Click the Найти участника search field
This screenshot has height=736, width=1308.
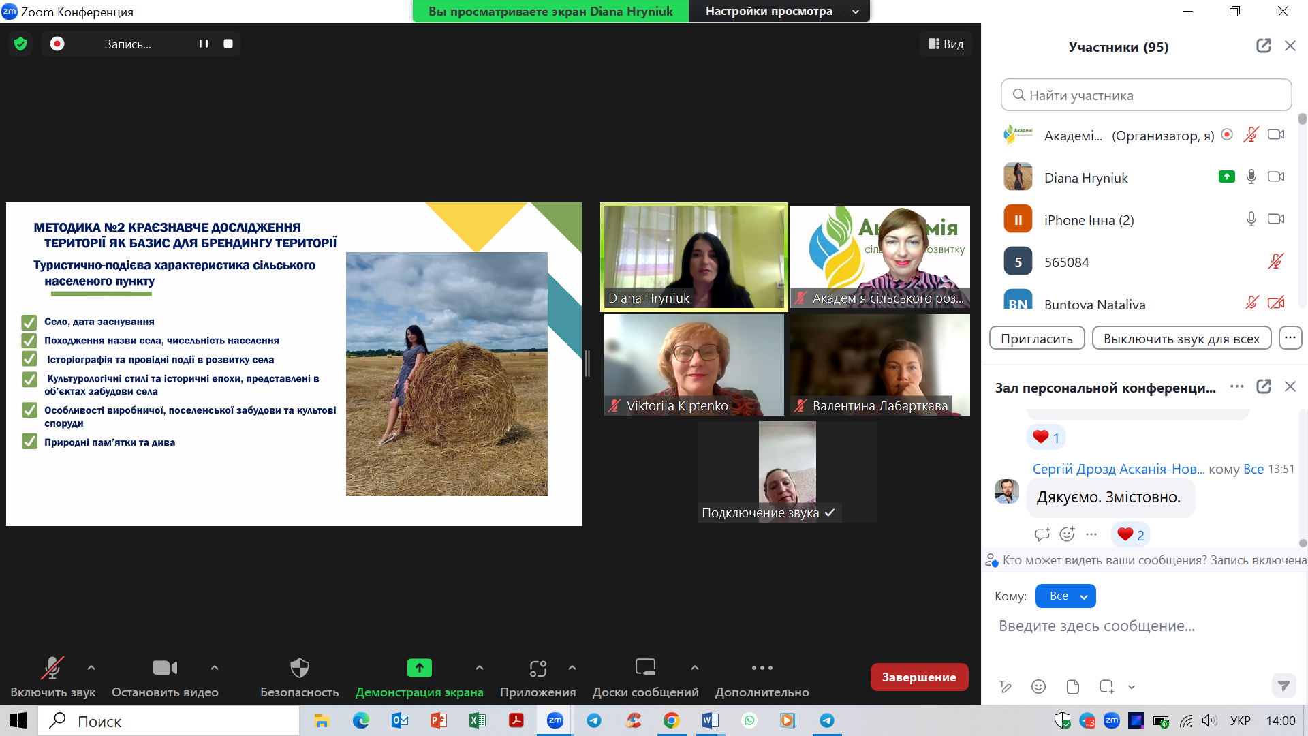point(1146,95)
